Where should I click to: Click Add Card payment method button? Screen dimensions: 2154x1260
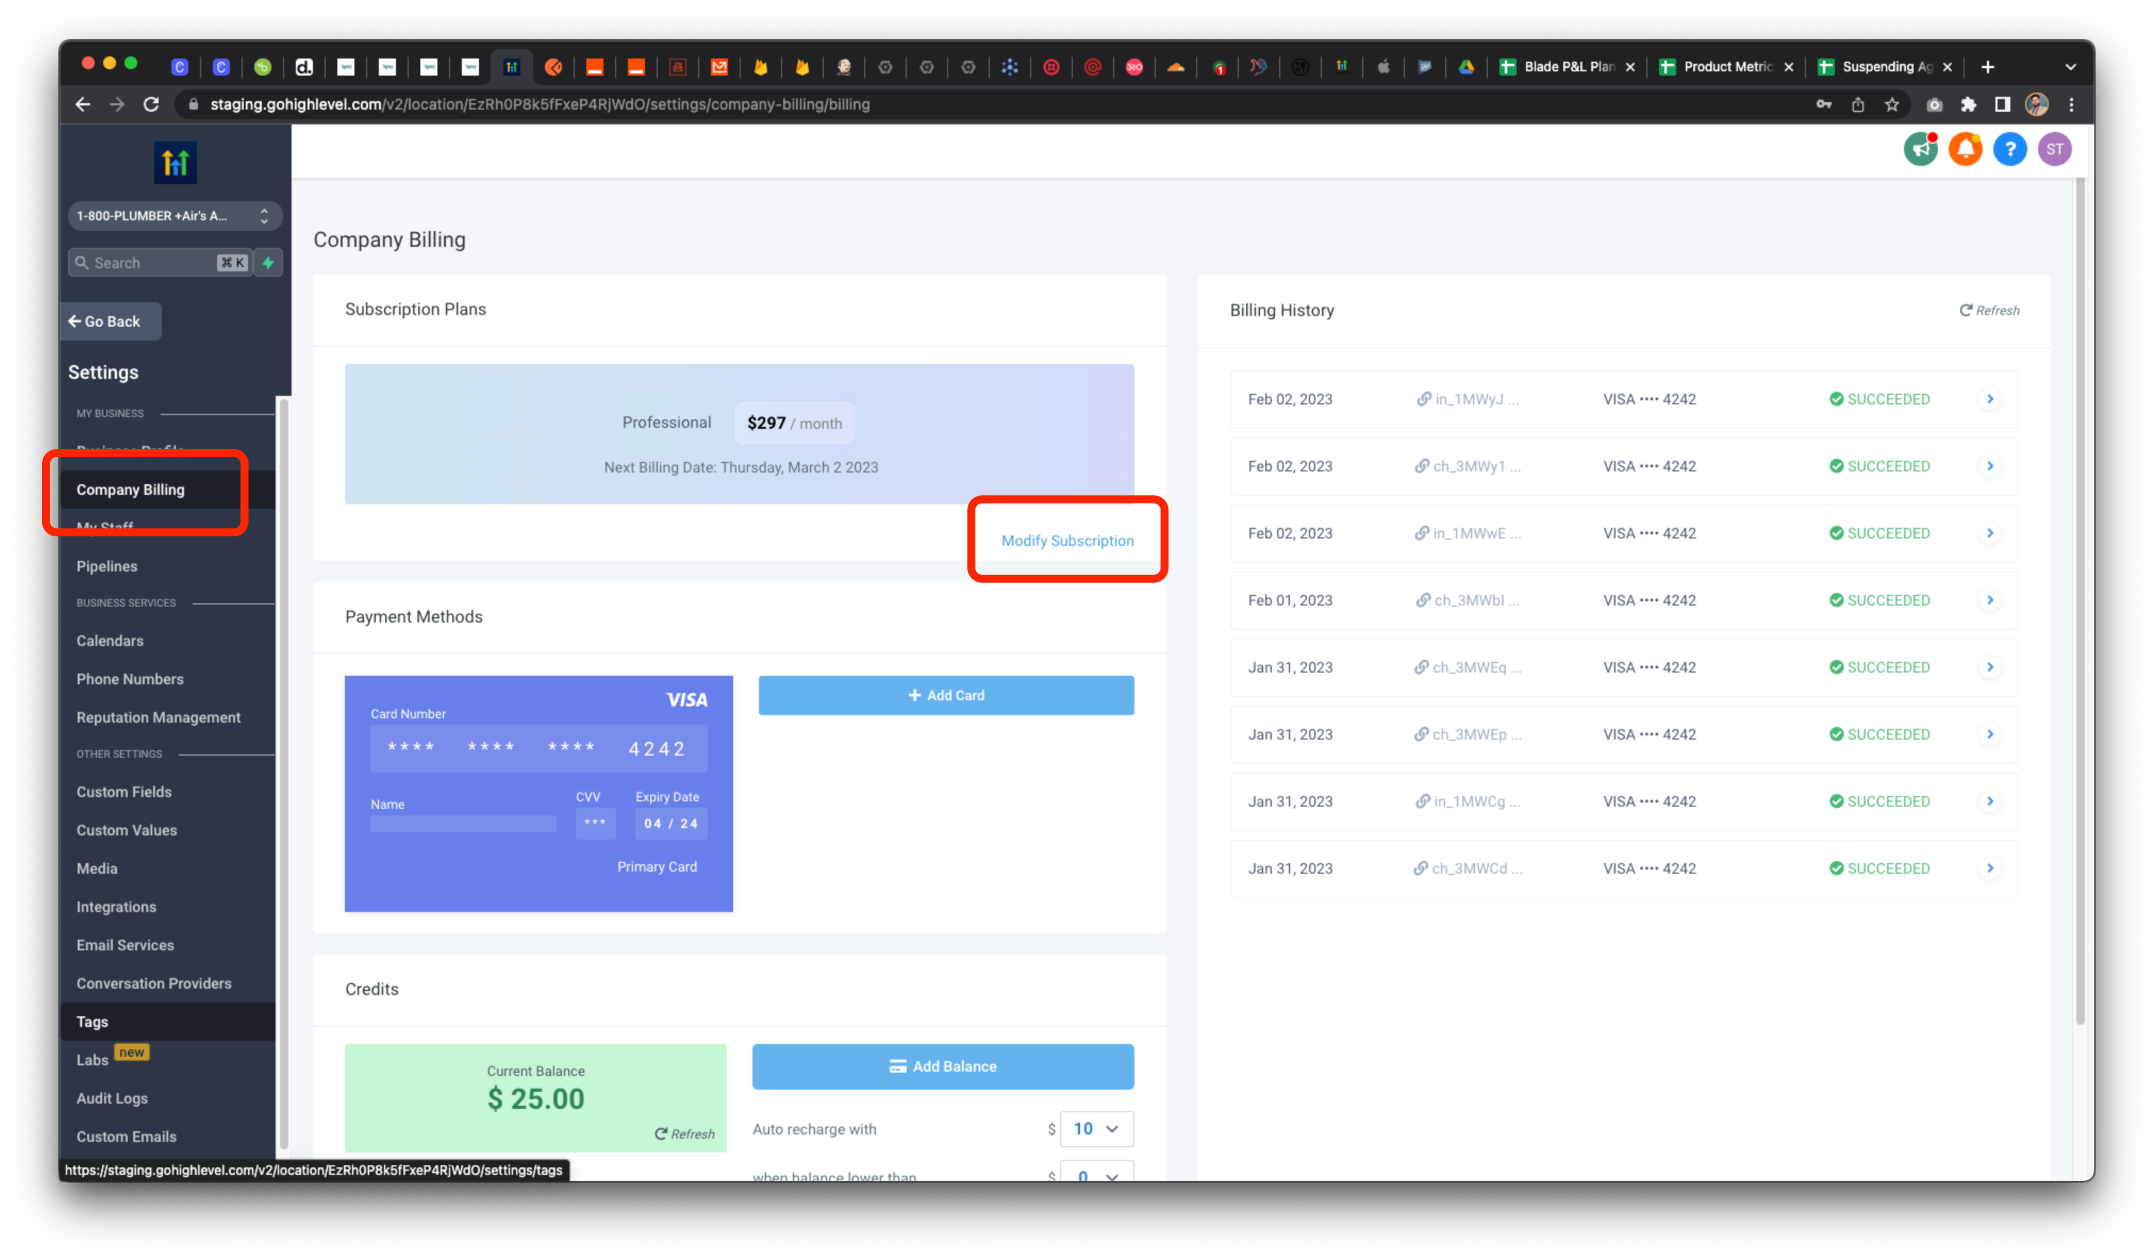pos(947,694)
